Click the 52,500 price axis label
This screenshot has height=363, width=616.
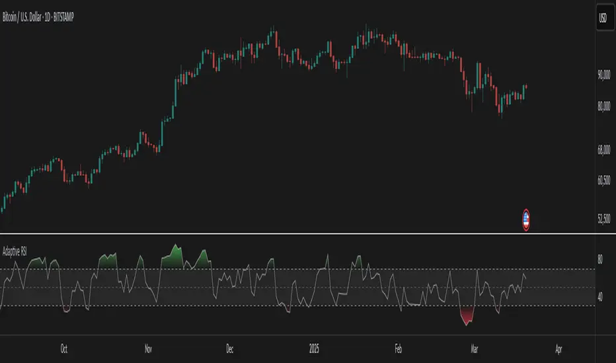pos(604,218)
